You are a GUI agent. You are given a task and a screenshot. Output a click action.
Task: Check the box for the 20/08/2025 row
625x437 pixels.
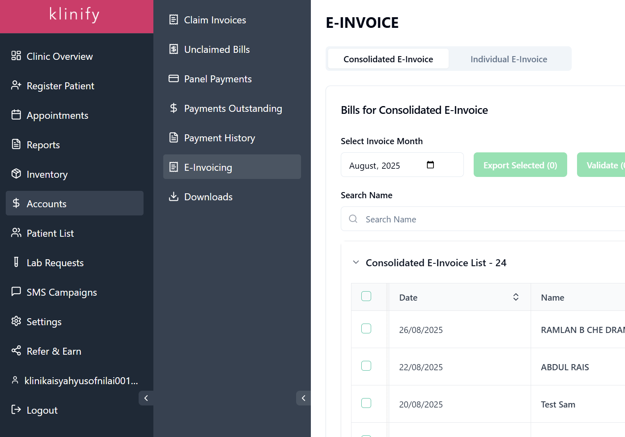(366, 403)
